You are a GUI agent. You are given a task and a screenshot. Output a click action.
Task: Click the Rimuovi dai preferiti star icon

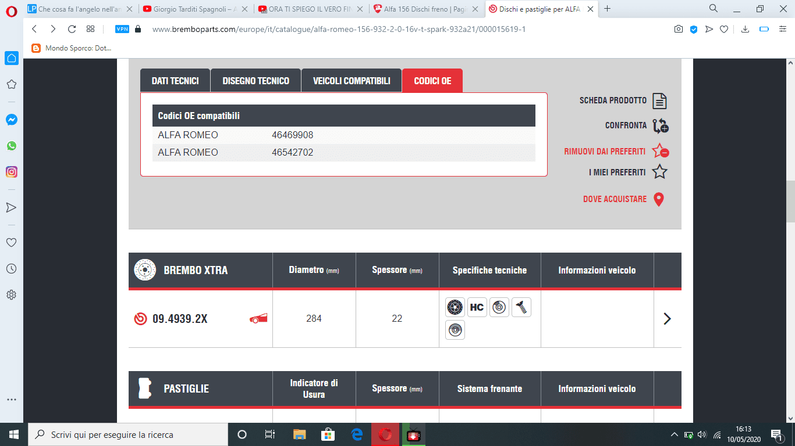click(660, 152)
